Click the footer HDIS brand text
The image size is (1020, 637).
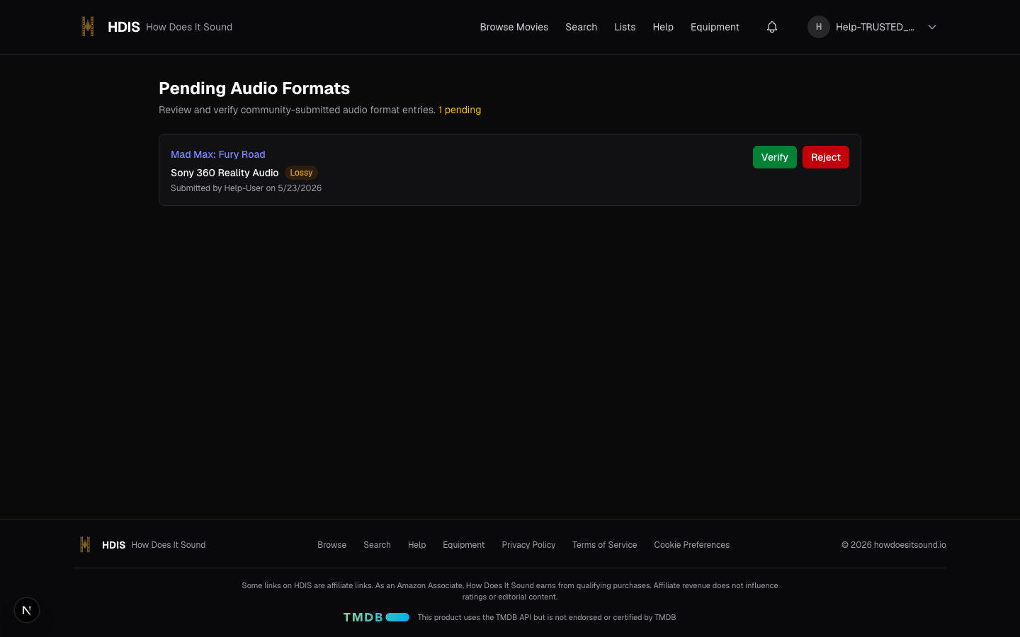(x=113, y=545)
